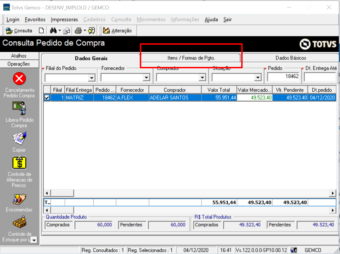Click the ADELAR SANTOS cell

click(x=175, y=98)
